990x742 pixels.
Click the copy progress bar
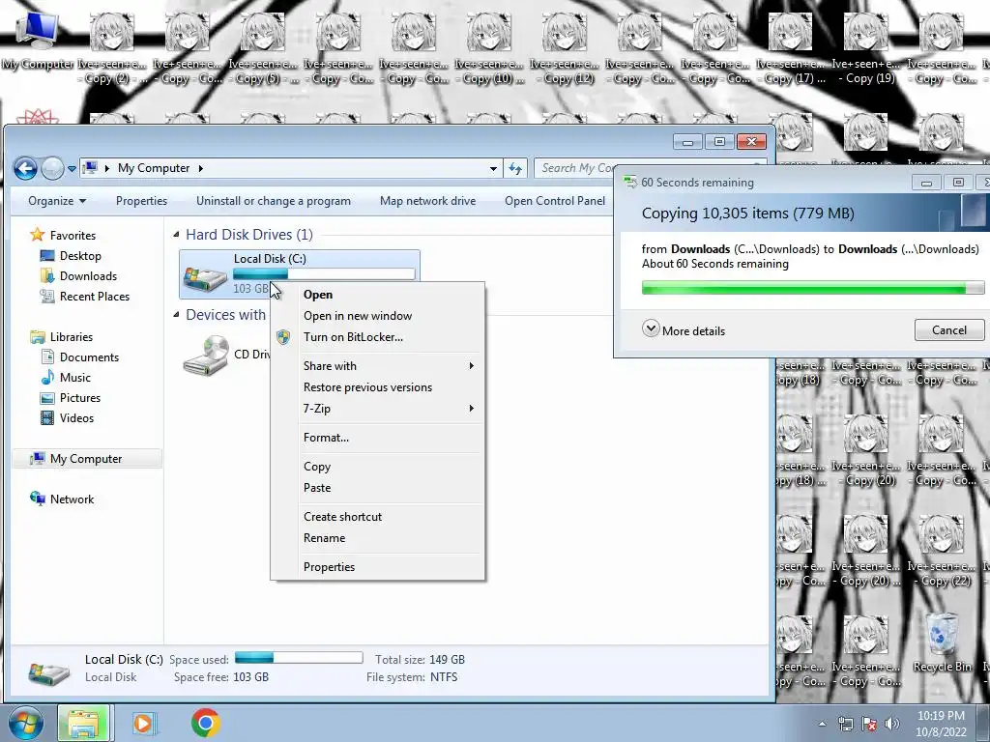coord(812,288)
